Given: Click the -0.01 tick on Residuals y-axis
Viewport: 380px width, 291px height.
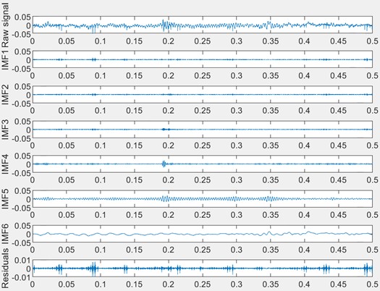Looking at the screenshot, I should click(x=21, y=278).
